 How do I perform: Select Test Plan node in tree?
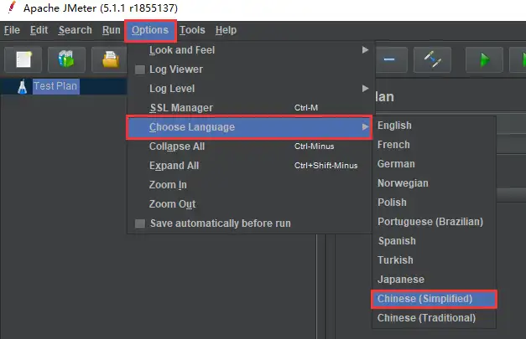[x=55, y=86]
